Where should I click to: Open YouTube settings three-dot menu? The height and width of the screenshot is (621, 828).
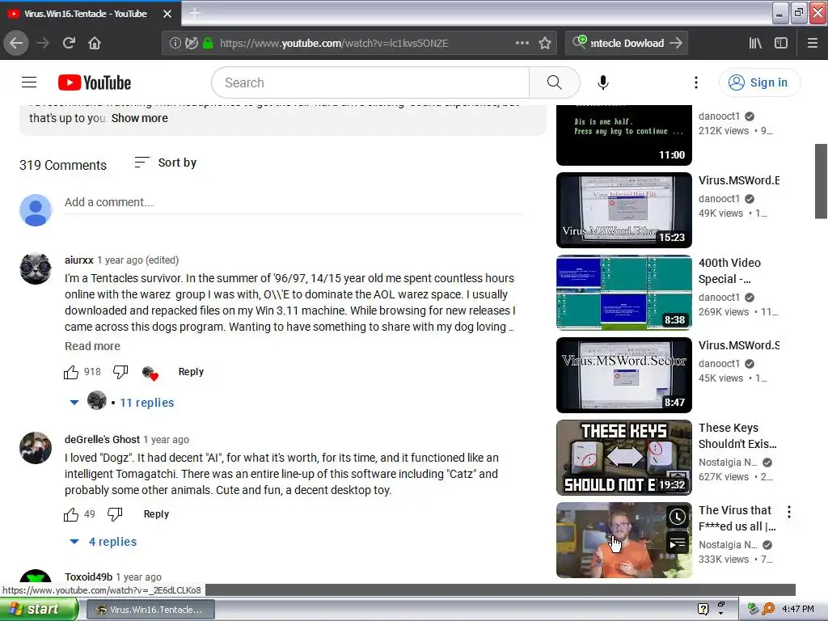tap(696, 82)
